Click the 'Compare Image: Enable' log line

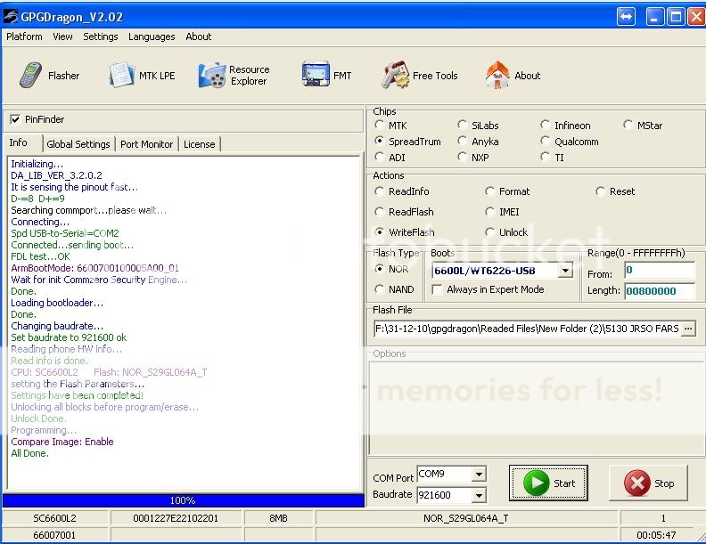(x=62, y=442)
